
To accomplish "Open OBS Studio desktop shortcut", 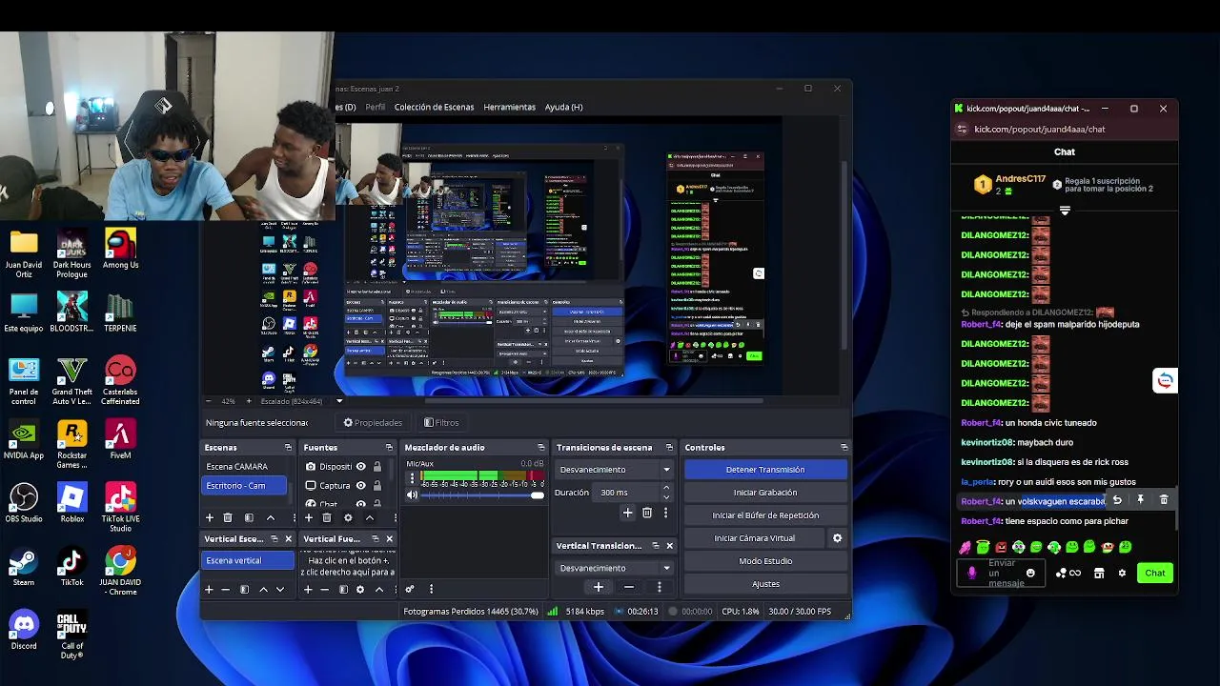I will (24, 503).
